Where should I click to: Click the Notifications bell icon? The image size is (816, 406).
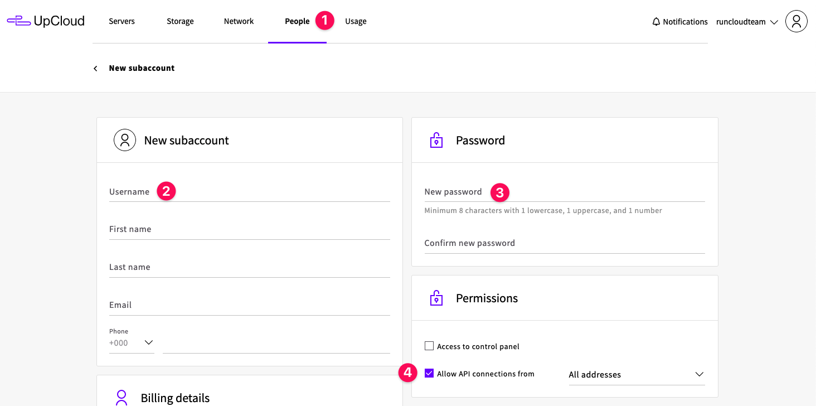pyautogui.click(x=656, y=22)
